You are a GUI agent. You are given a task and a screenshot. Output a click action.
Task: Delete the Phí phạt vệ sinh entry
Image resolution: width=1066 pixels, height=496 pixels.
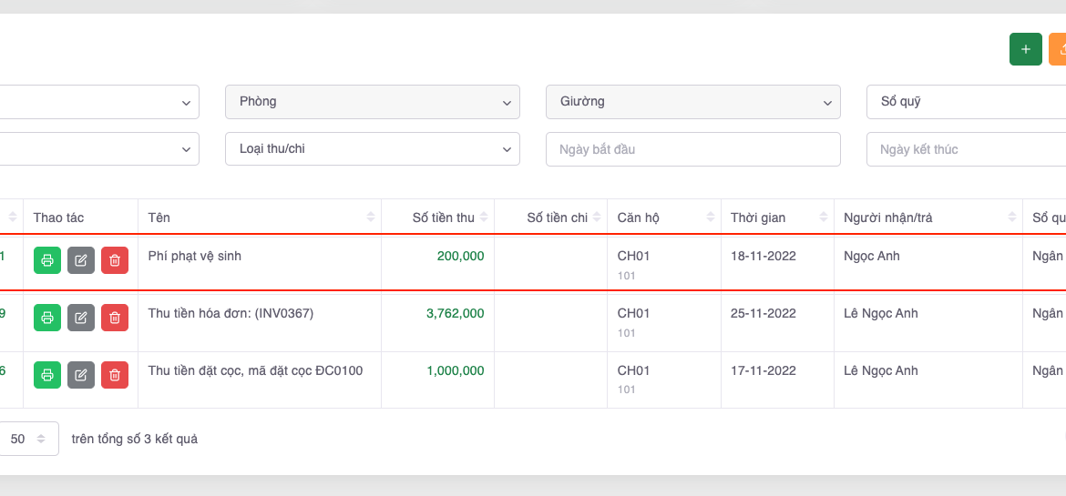pyautogui.click(x=115, y=260)
